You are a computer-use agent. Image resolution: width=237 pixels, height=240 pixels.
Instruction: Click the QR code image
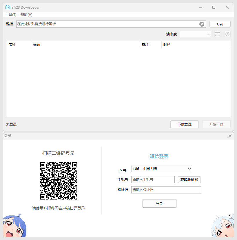coord(59,181)
